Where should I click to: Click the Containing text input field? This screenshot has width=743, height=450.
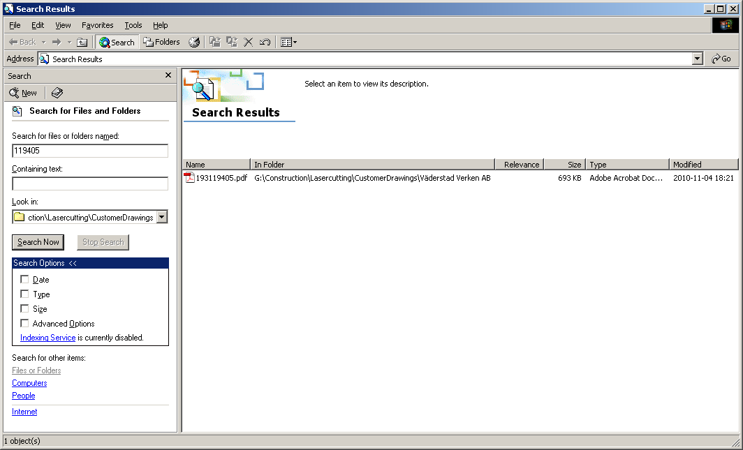[90, 183]
